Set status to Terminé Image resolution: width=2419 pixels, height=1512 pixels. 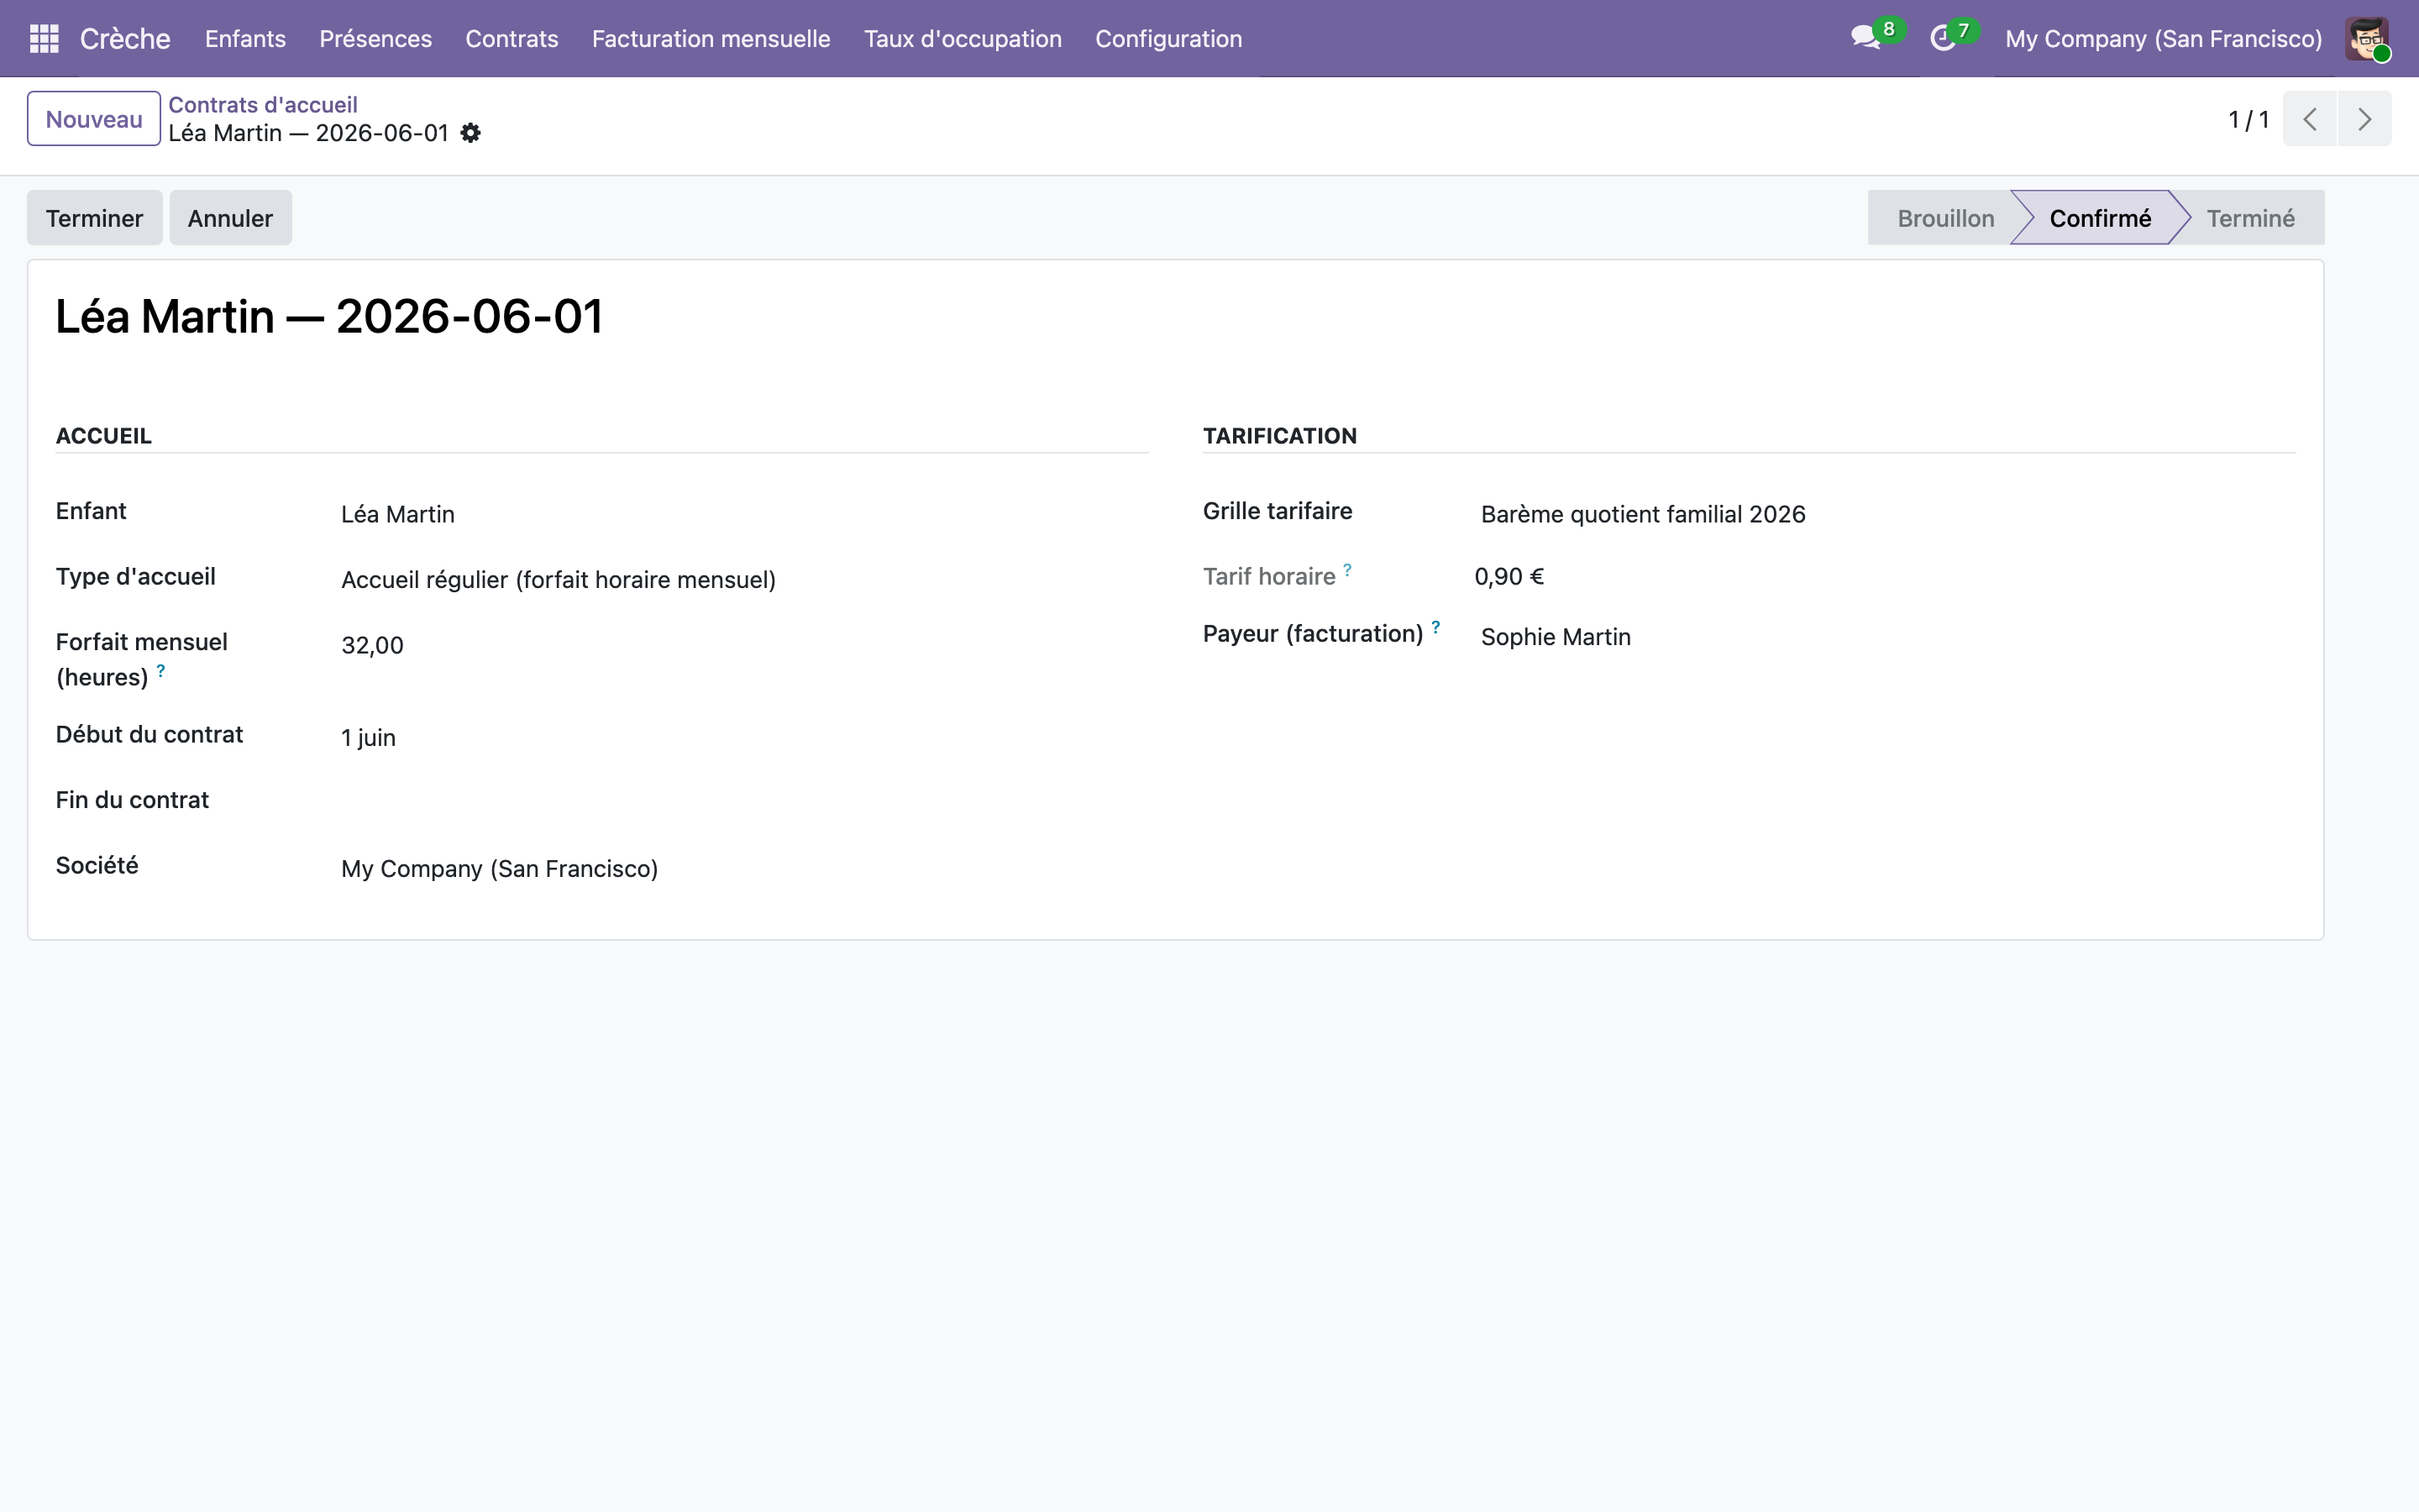pos(2250,218)
